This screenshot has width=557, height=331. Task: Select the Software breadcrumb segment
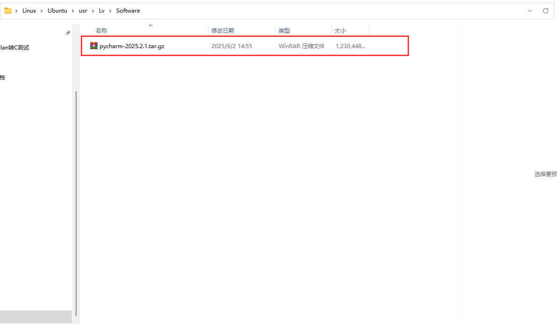(x=128, y=11)
